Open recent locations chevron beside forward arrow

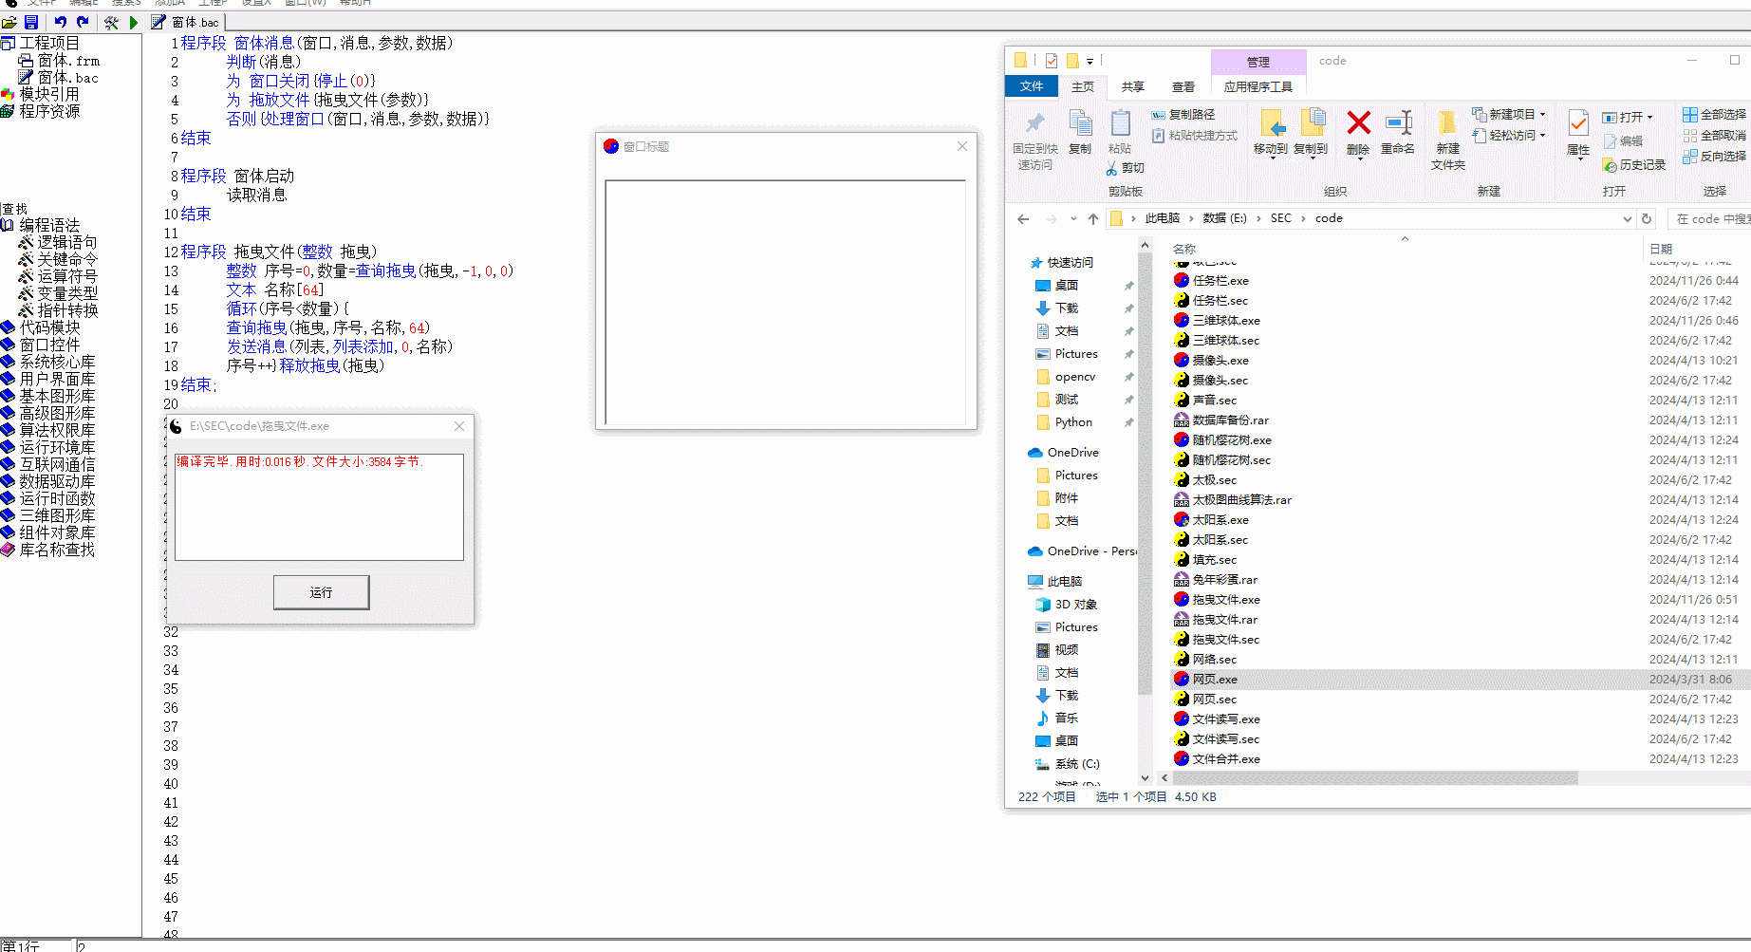click(x=1073, y=219)
